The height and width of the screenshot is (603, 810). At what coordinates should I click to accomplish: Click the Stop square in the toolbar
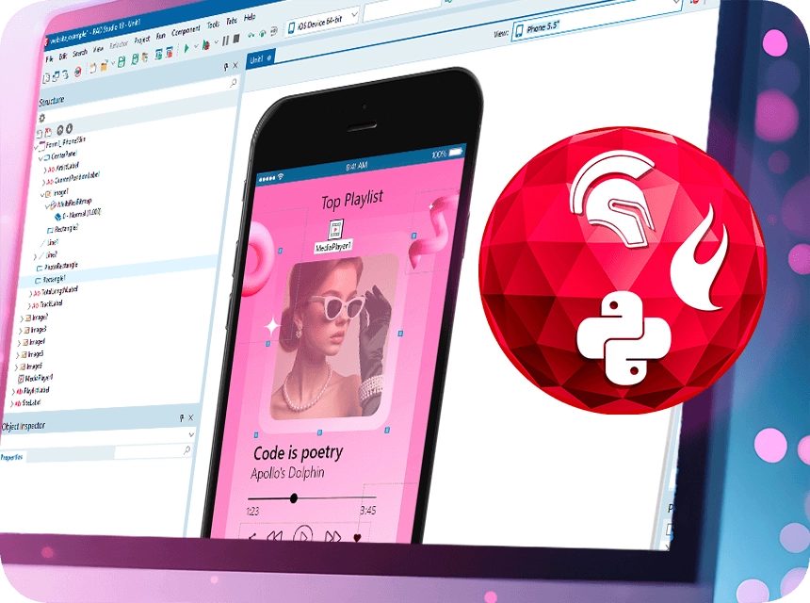tap(235, 40)
